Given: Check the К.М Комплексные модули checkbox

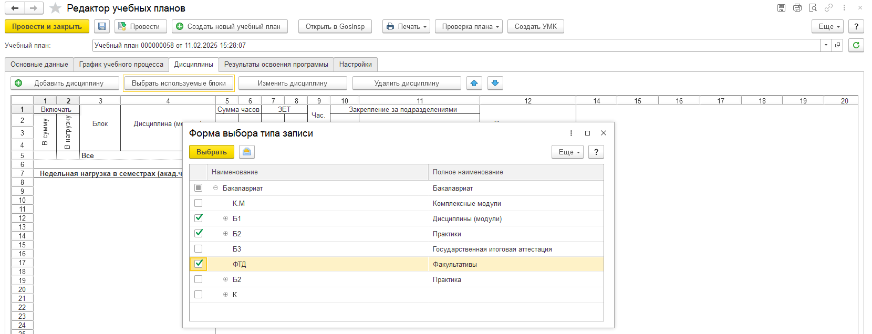Looking at the screenshot, I should pyautogui.click(x=199, y=203).
